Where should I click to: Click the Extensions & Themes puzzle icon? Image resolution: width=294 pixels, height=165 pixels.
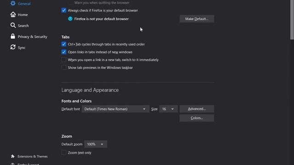click(x=12, y=156)
